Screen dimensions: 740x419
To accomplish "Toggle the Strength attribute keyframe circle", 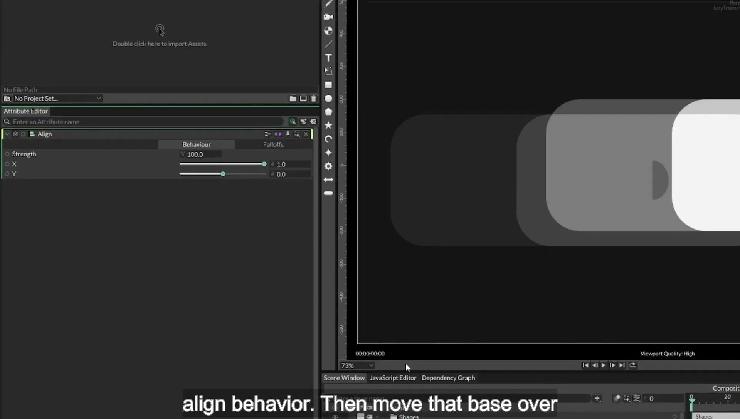I will pos(7,154).
